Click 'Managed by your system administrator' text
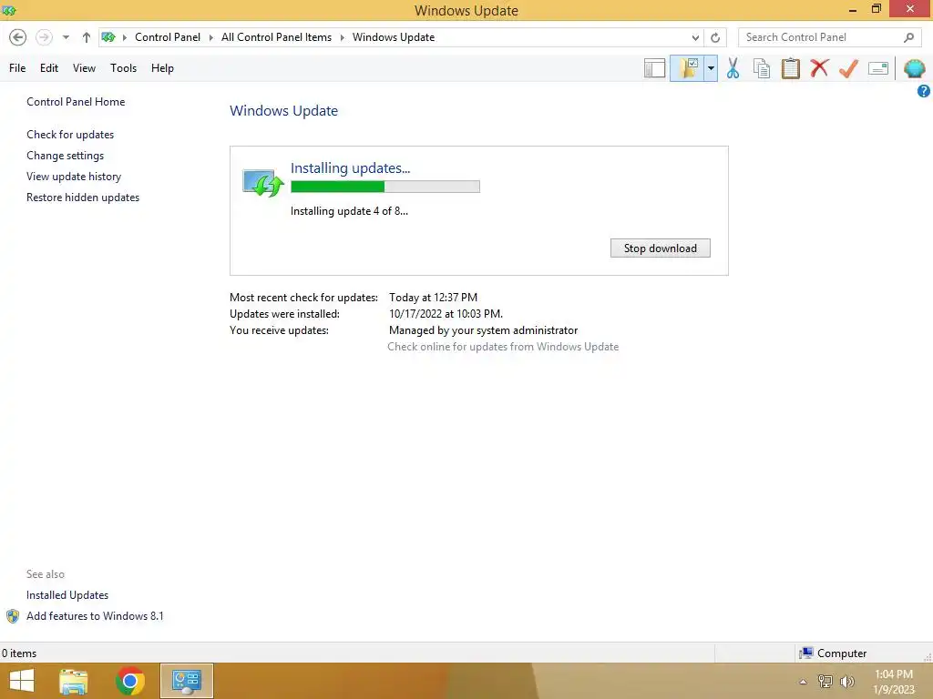Viewport: 933px width, 699px height. pos(483,330)
